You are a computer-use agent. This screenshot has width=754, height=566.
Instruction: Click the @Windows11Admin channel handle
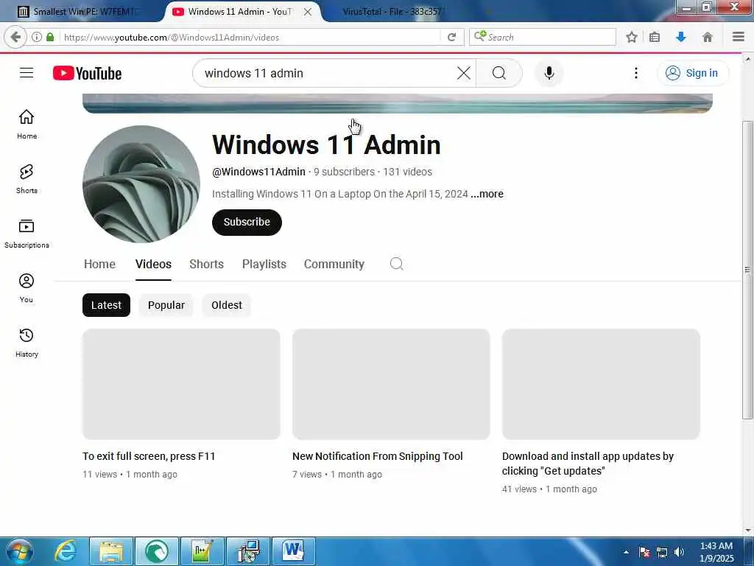click(x=258, y=172)
